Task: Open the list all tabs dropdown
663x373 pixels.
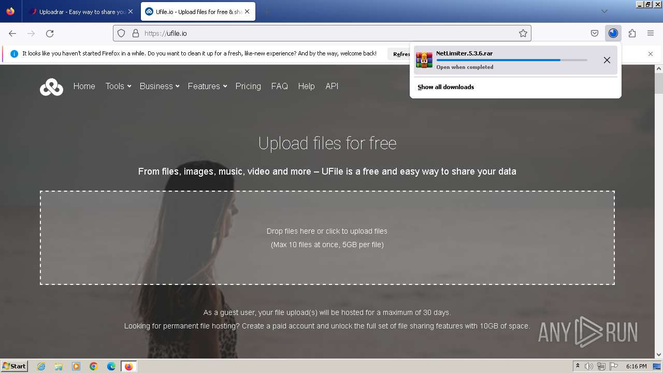Action: [604, 11]
